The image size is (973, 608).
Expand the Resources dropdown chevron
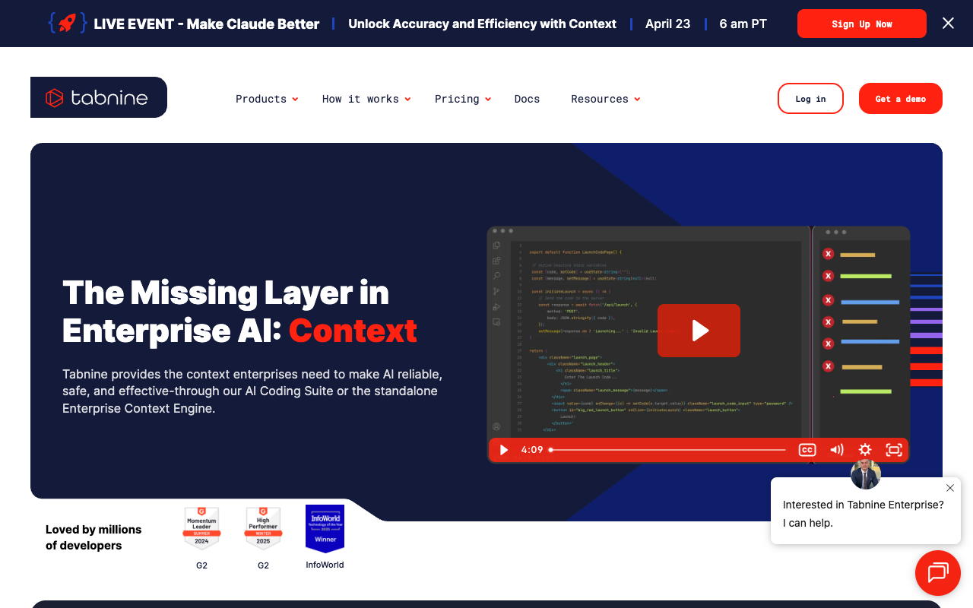637,99
